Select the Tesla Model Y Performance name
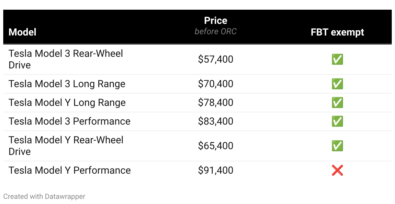 [x=70, y=170]
